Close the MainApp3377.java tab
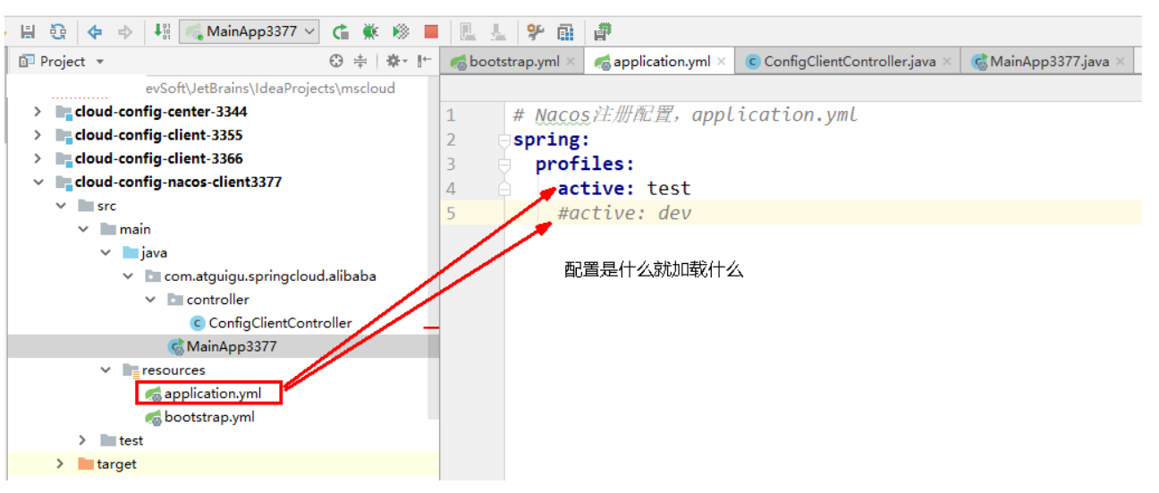 point(1119,62)
